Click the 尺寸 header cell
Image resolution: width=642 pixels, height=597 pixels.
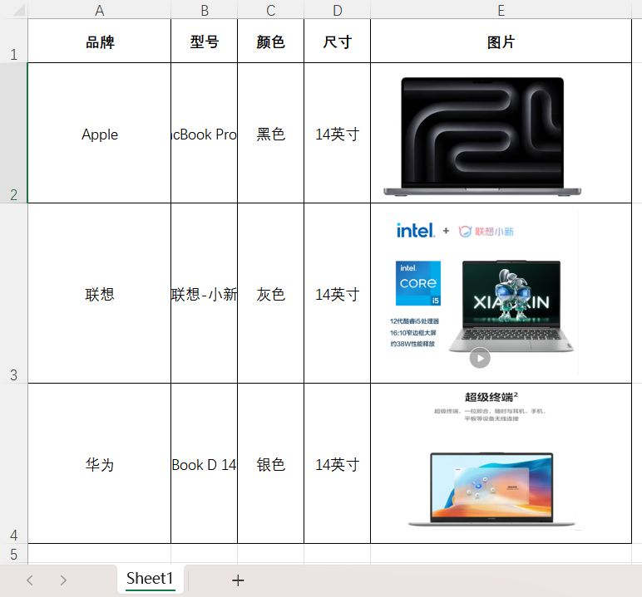(337, 41)
